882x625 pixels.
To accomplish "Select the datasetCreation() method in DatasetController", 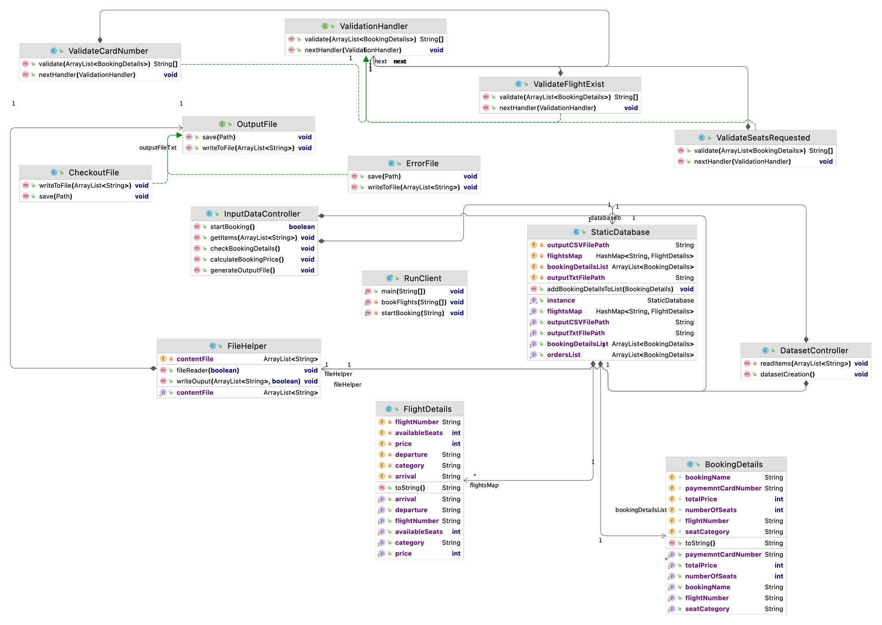I will 787,375.
